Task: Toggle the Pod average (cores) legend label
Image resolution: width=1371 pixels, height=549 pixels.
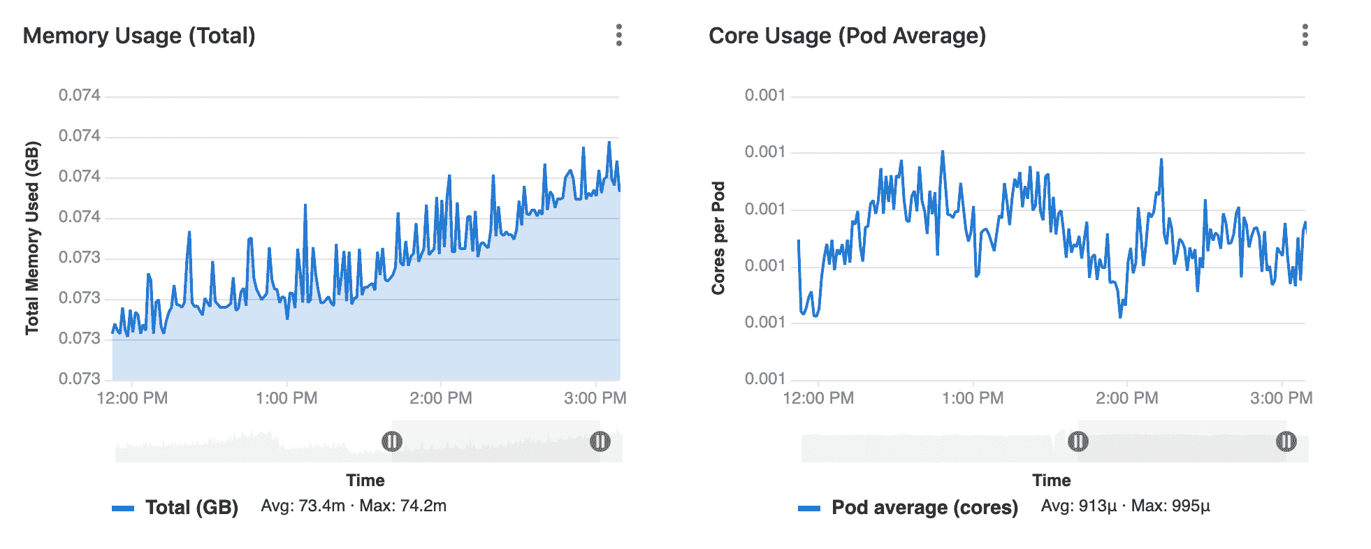Action: point(924,508)
